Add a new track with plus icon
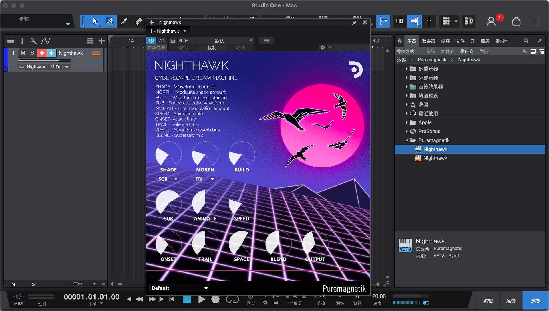 click(102, 41)
